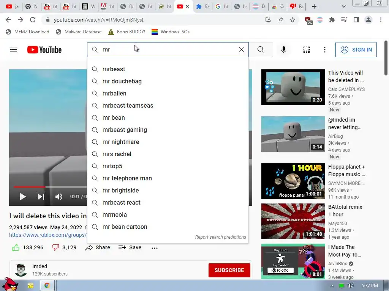The image size is (389, 291).
Task: Open YouTube settings three-dot menu
Action: click(324, 50)
